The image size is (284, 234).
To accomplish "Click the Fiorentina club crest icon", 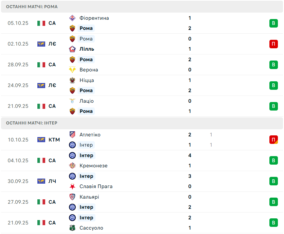I will click(x=72, y=18).
